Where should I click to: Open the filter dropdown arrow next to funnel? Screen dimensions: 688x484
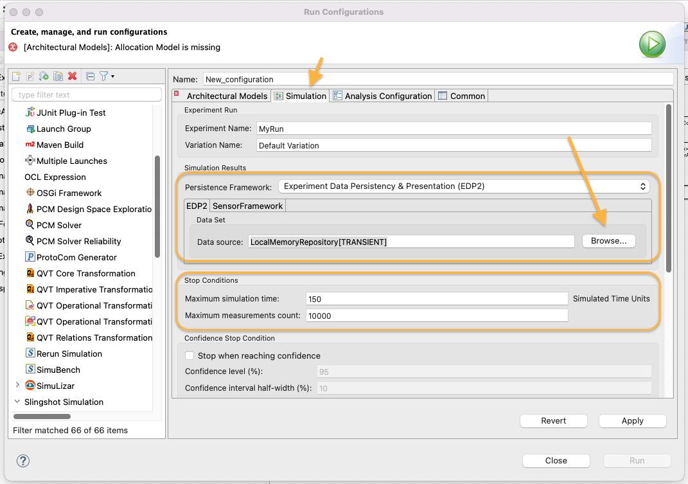click(113, 76)
